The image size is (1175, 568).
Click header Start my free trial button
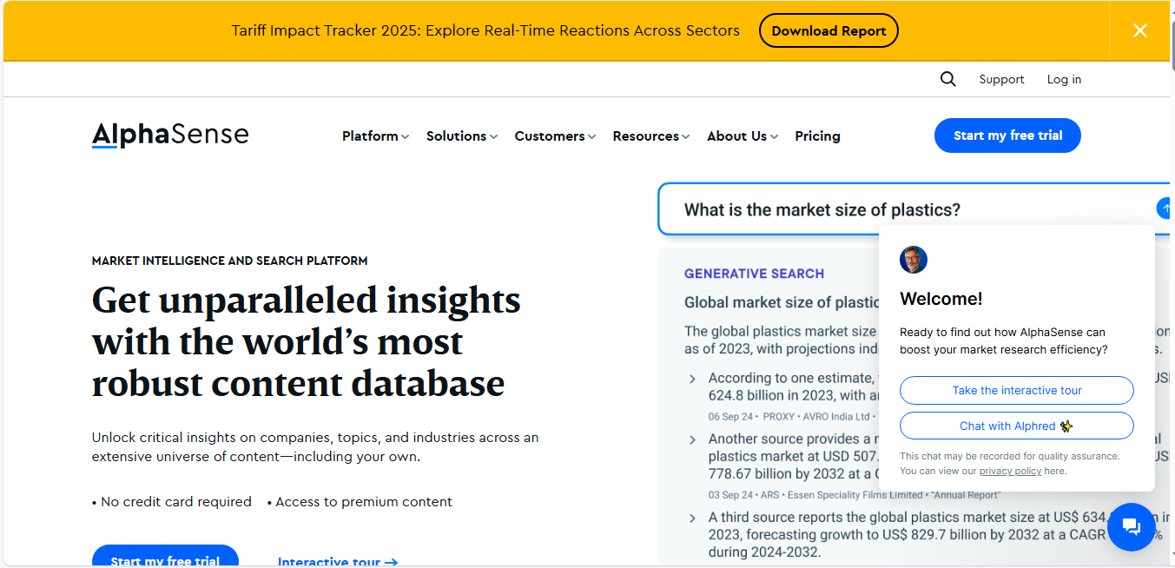pos(1007,135)
